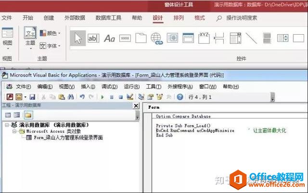Click the Undo toolbar icon
This screenshot has width=308, height=193.
point(82,97)
